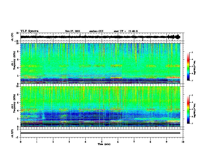Click the station=OUJ label
The width and height of the screenshot is (206, 159).
click(x=96, y=31)
